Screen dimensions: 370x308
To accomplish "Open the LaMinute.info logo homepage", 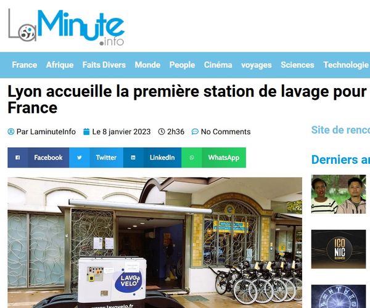I will pos(66,27).
